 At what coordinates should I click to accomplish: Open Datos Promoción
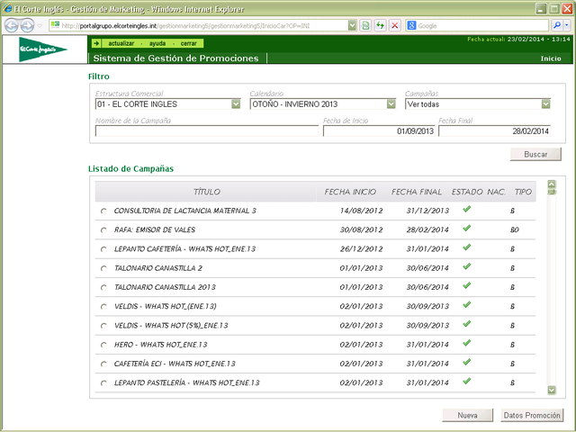(x=532, y=415)
